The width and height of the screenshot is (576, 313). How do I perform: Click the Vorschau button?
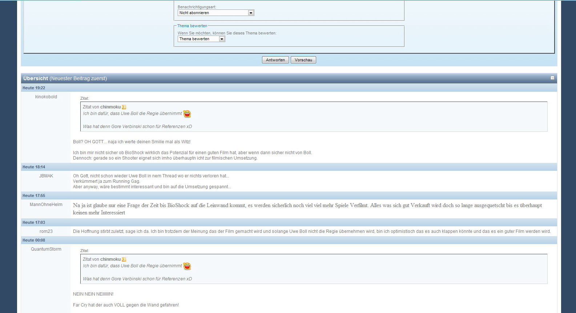(303, 60)
